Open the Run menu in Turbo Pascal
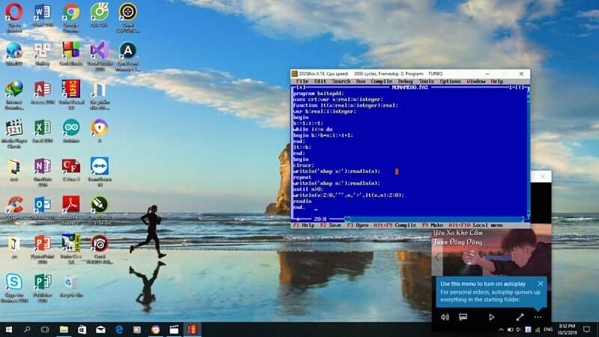The width and height of the screenshot is (599, 337). 360,81
